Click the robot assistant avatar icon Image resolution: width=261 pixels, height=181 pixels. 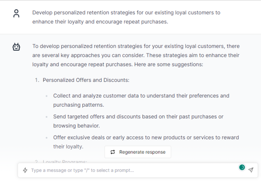tap(16, 47)
